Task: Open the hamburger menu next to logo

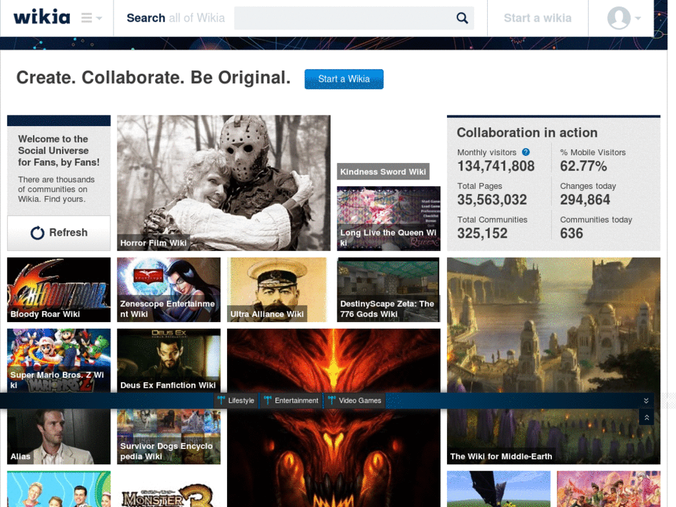Action: [91, 18]
